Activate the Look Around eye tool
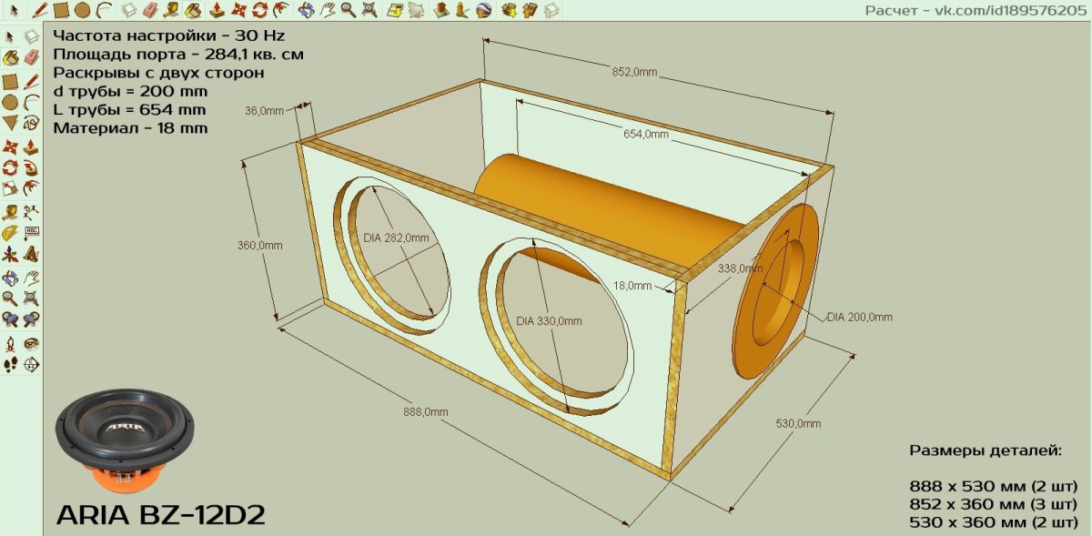Viewport: 1092px width, 536px height. (31, 343)
